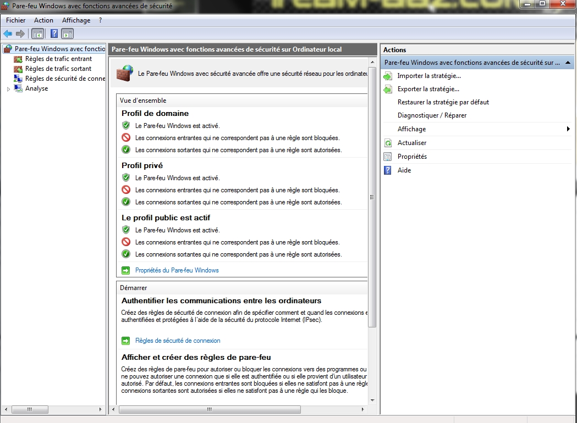Viewport: 577px width, 423px height.
Task: Click the Règles de sécurité de connexion tree icon
Action: tap(18, 79)
